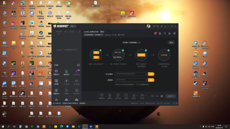This screenshot has width=230, height=129.
Task: Toggle rtmp address visibility eye
Action: pos(146,74)
